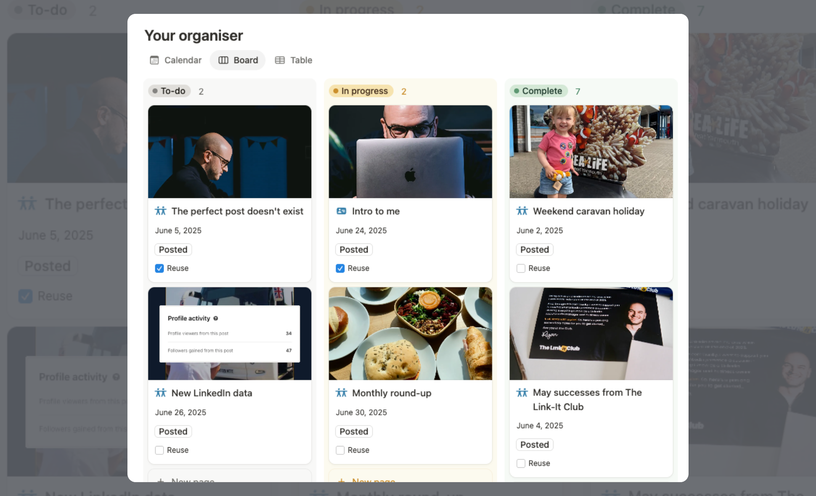Click the Table view icon
Screen dimensions: 816x496
point(280,60)
